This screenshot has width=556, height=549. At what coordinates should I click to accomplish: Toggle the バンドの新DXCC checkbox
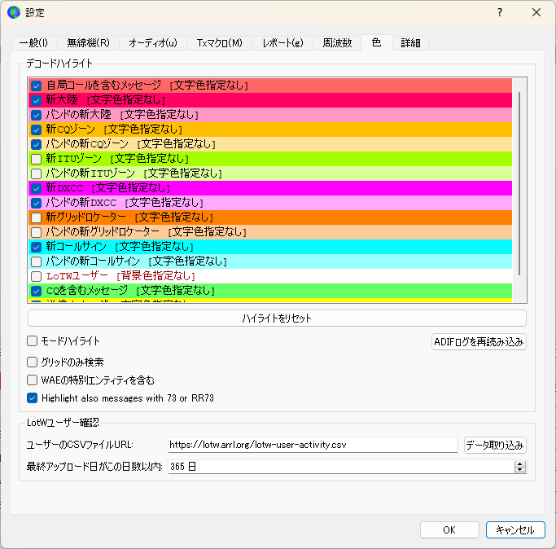pos(36,203)
